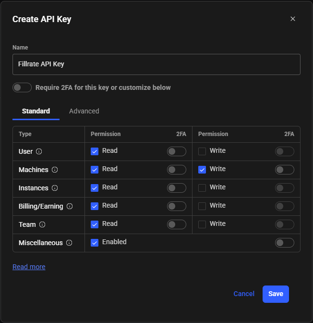The width and height of the screenshot is (313, 323).
Task: Open the Instances info icon
Action: pos(55,188)
